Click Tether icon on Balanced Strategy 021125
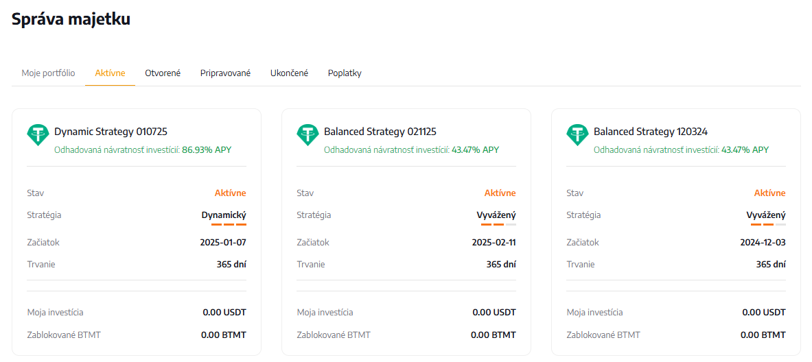This screenshot has width=812, height=362. point(308,134)
